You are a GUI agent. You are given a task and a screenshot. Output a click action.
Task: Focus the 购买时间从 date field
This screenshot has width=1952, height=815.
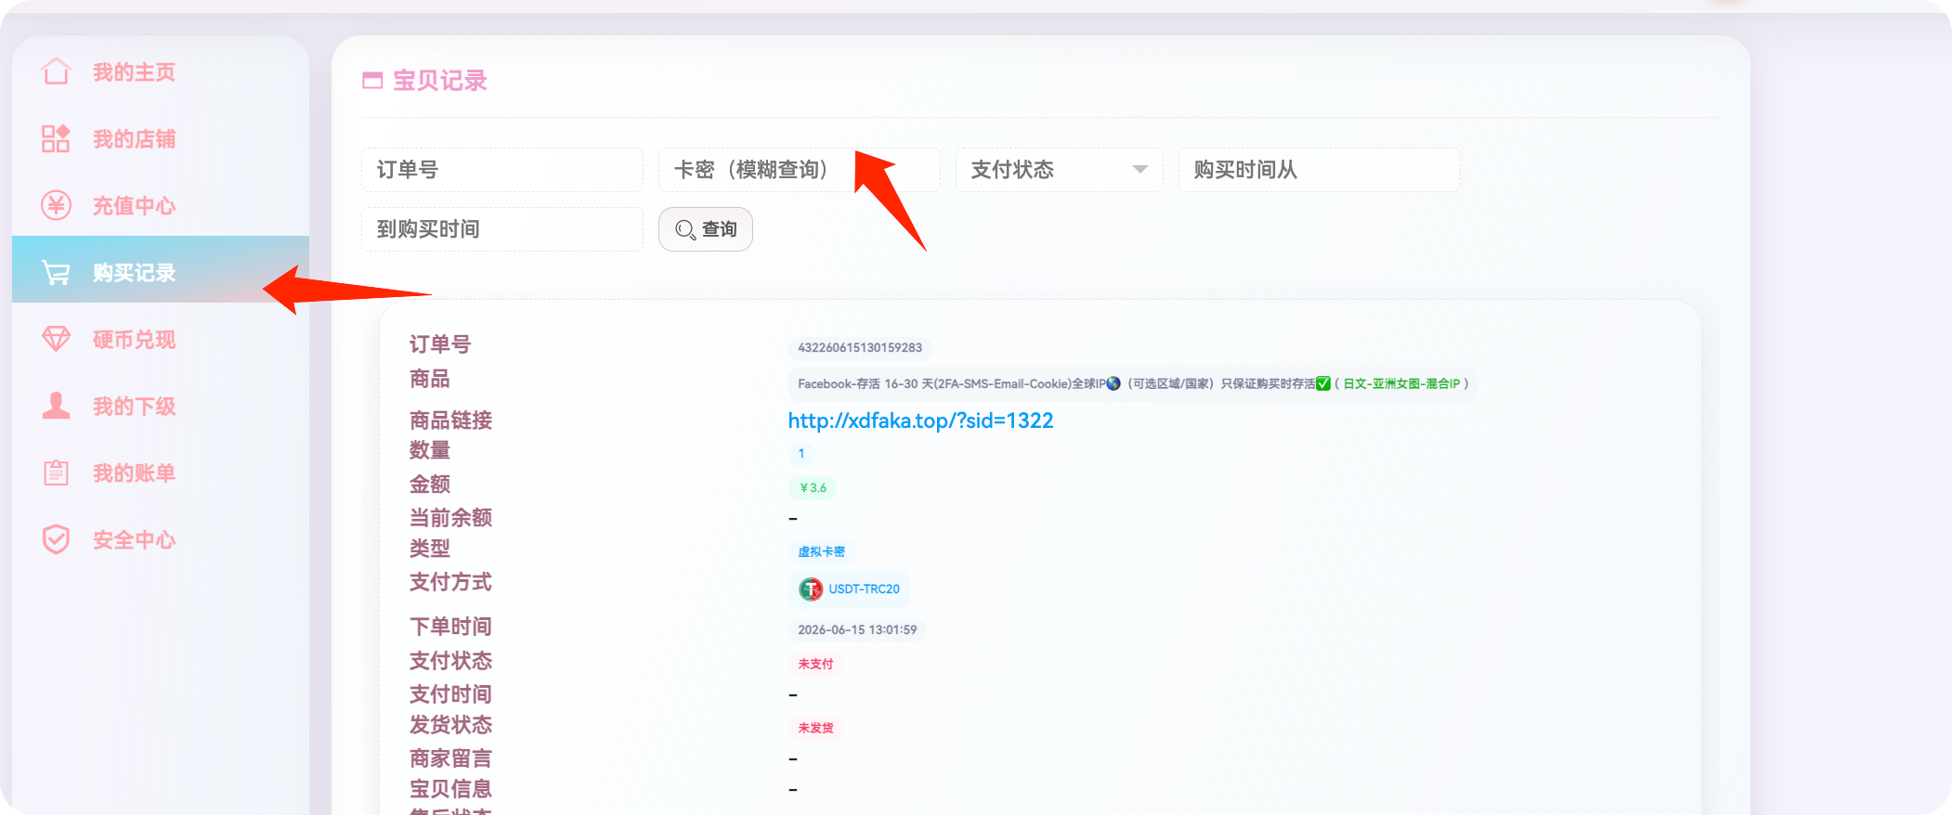pyautogui.click(x=1320, y=170)
